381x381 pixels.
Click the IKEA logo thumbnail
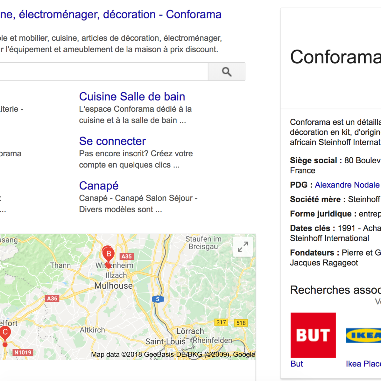(363, 335)
